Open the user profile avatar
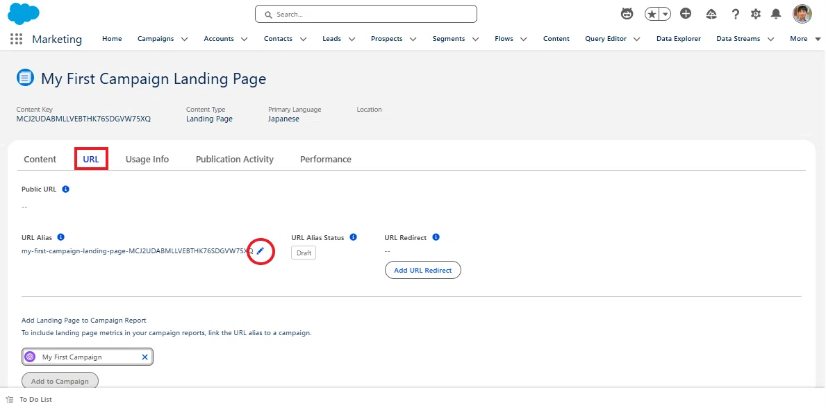The width and height of the screenshot is (826, 408). [x=802, y=14]
